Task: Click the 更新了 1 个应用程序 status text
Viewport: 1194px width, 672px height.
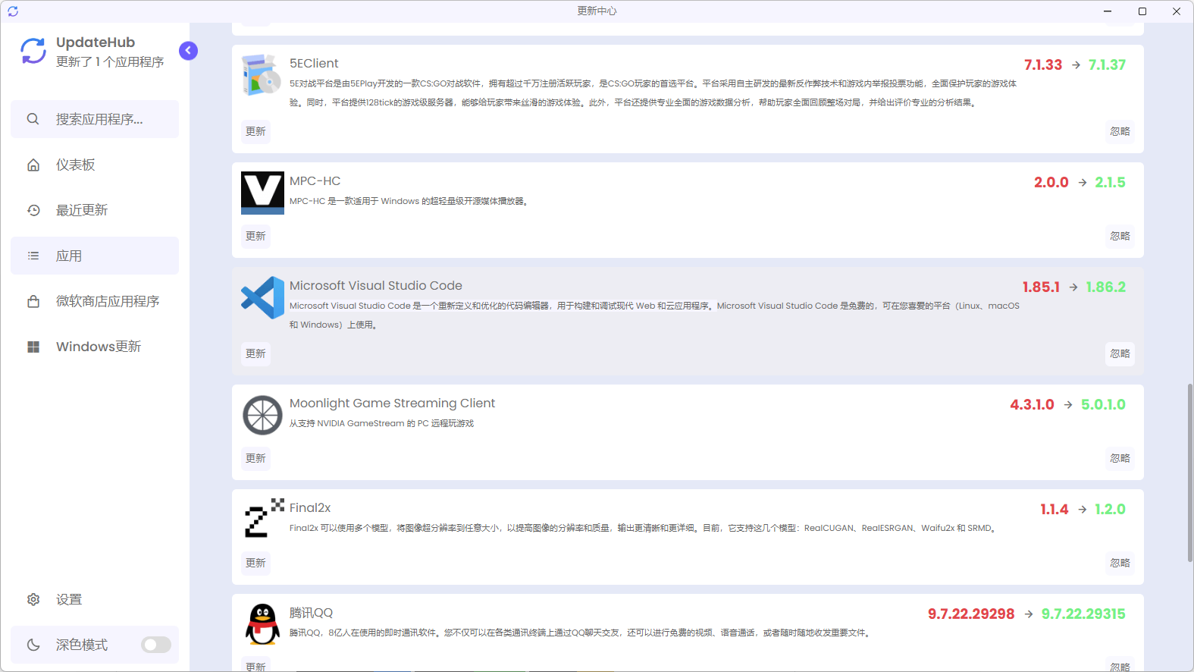Action: [x=110, y=62]
